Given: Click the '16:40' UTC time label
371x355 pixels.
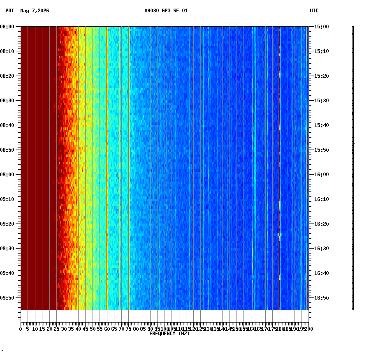Looking at the screenshot, I should coord(322,273).
